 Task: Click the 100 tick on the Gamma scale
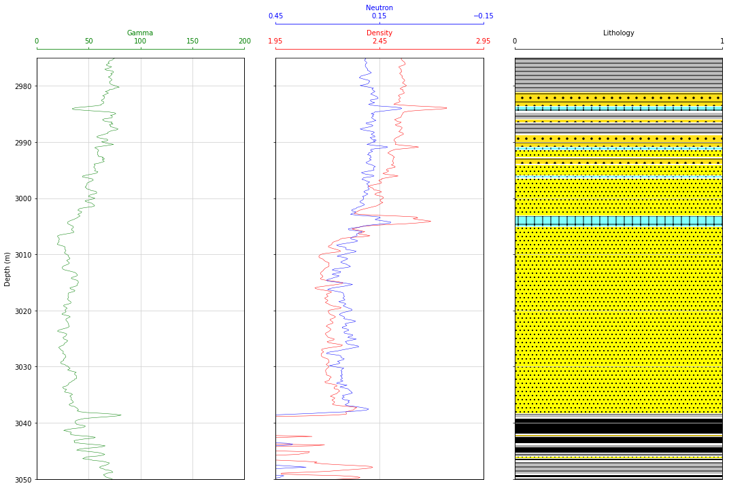(140, 41)
